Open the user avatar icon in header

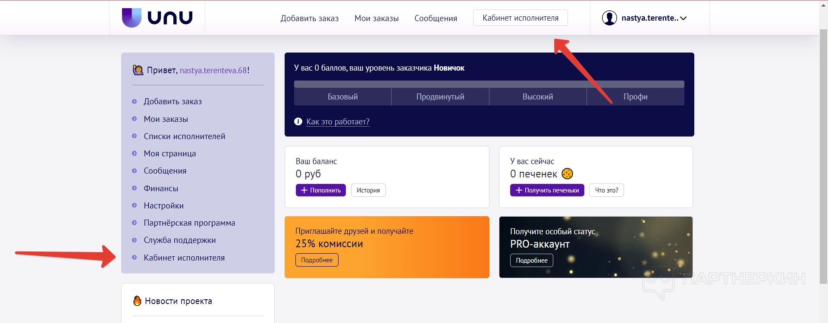(609, 18)
